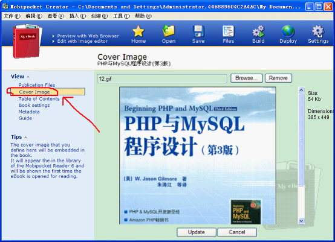The height and width of the screenshot is (242, 335).
Task: Select Cover Image in the View list
Action: coord(48,92)
